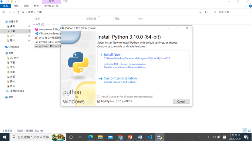Select the W15_建立一個雲端 PowerPoint file
The height and width of the screenshot is (141, 252).
(x=48, y=38)
